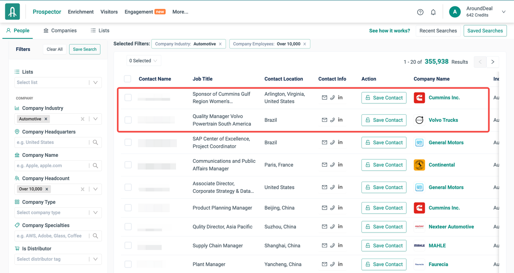Open LinkedIn icon for Continental contact
Viewport: 514px width, 273px height.
[x=340, y=165]
